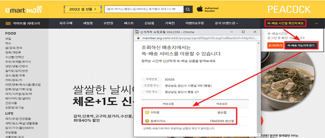325x138 pixels.
Task: Select the 침구/가구/홈인테리어 category
Action: pyautogui.click(x=20, y=128)
